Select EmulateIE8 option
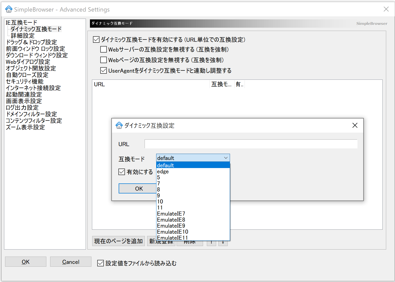The image size is (395, 282). [x=193, y=220]
